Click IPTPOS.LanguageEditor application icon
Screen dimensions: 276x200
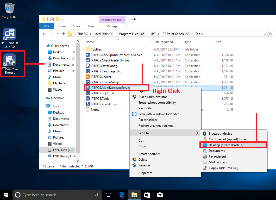point(88,71)
